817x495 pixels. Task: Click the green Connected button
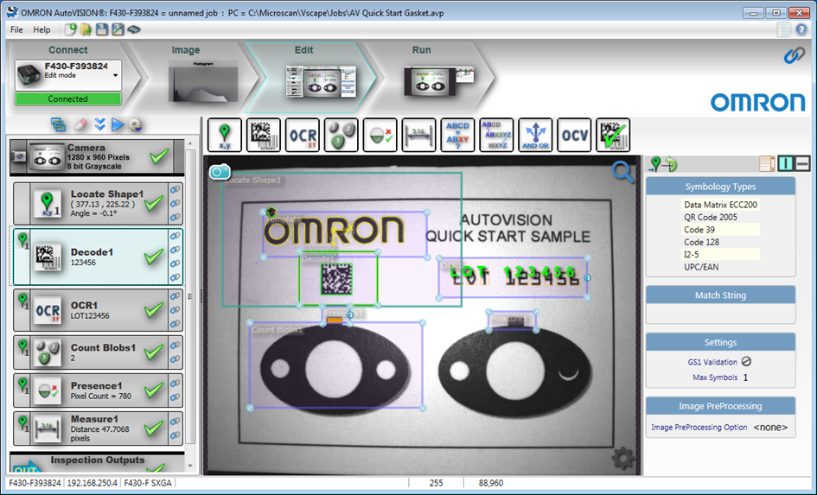(x=67, y=99)
